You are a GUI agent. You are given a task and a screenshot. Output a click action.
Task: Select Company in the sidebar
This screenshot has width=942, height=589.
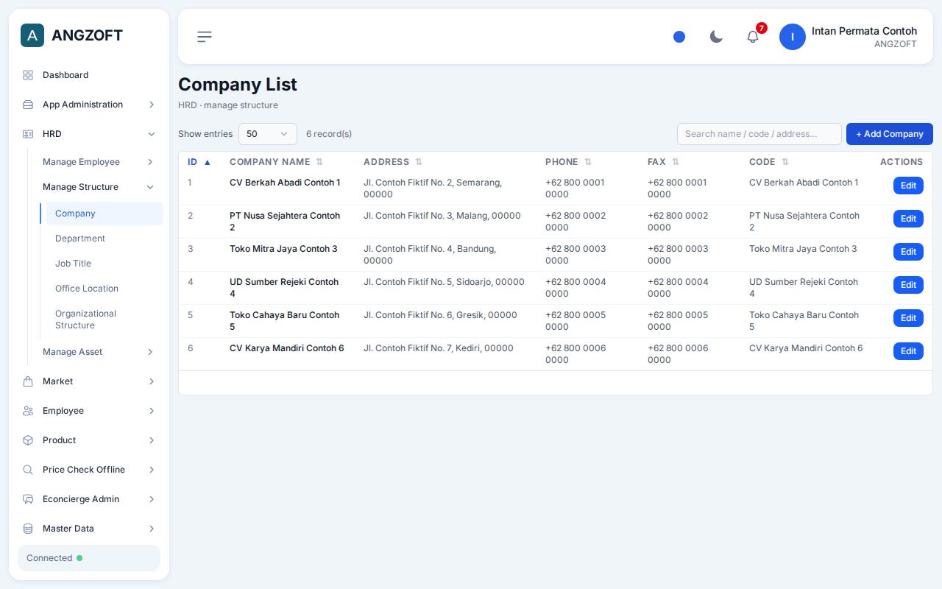[x=105, y=214]
